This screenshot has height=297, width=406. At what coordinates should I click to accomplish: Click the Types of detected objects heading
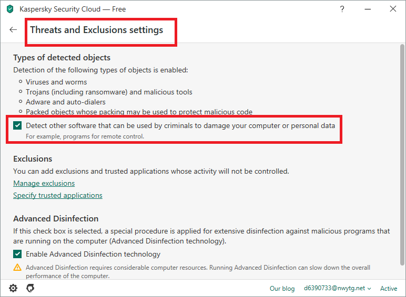point(62,57)
